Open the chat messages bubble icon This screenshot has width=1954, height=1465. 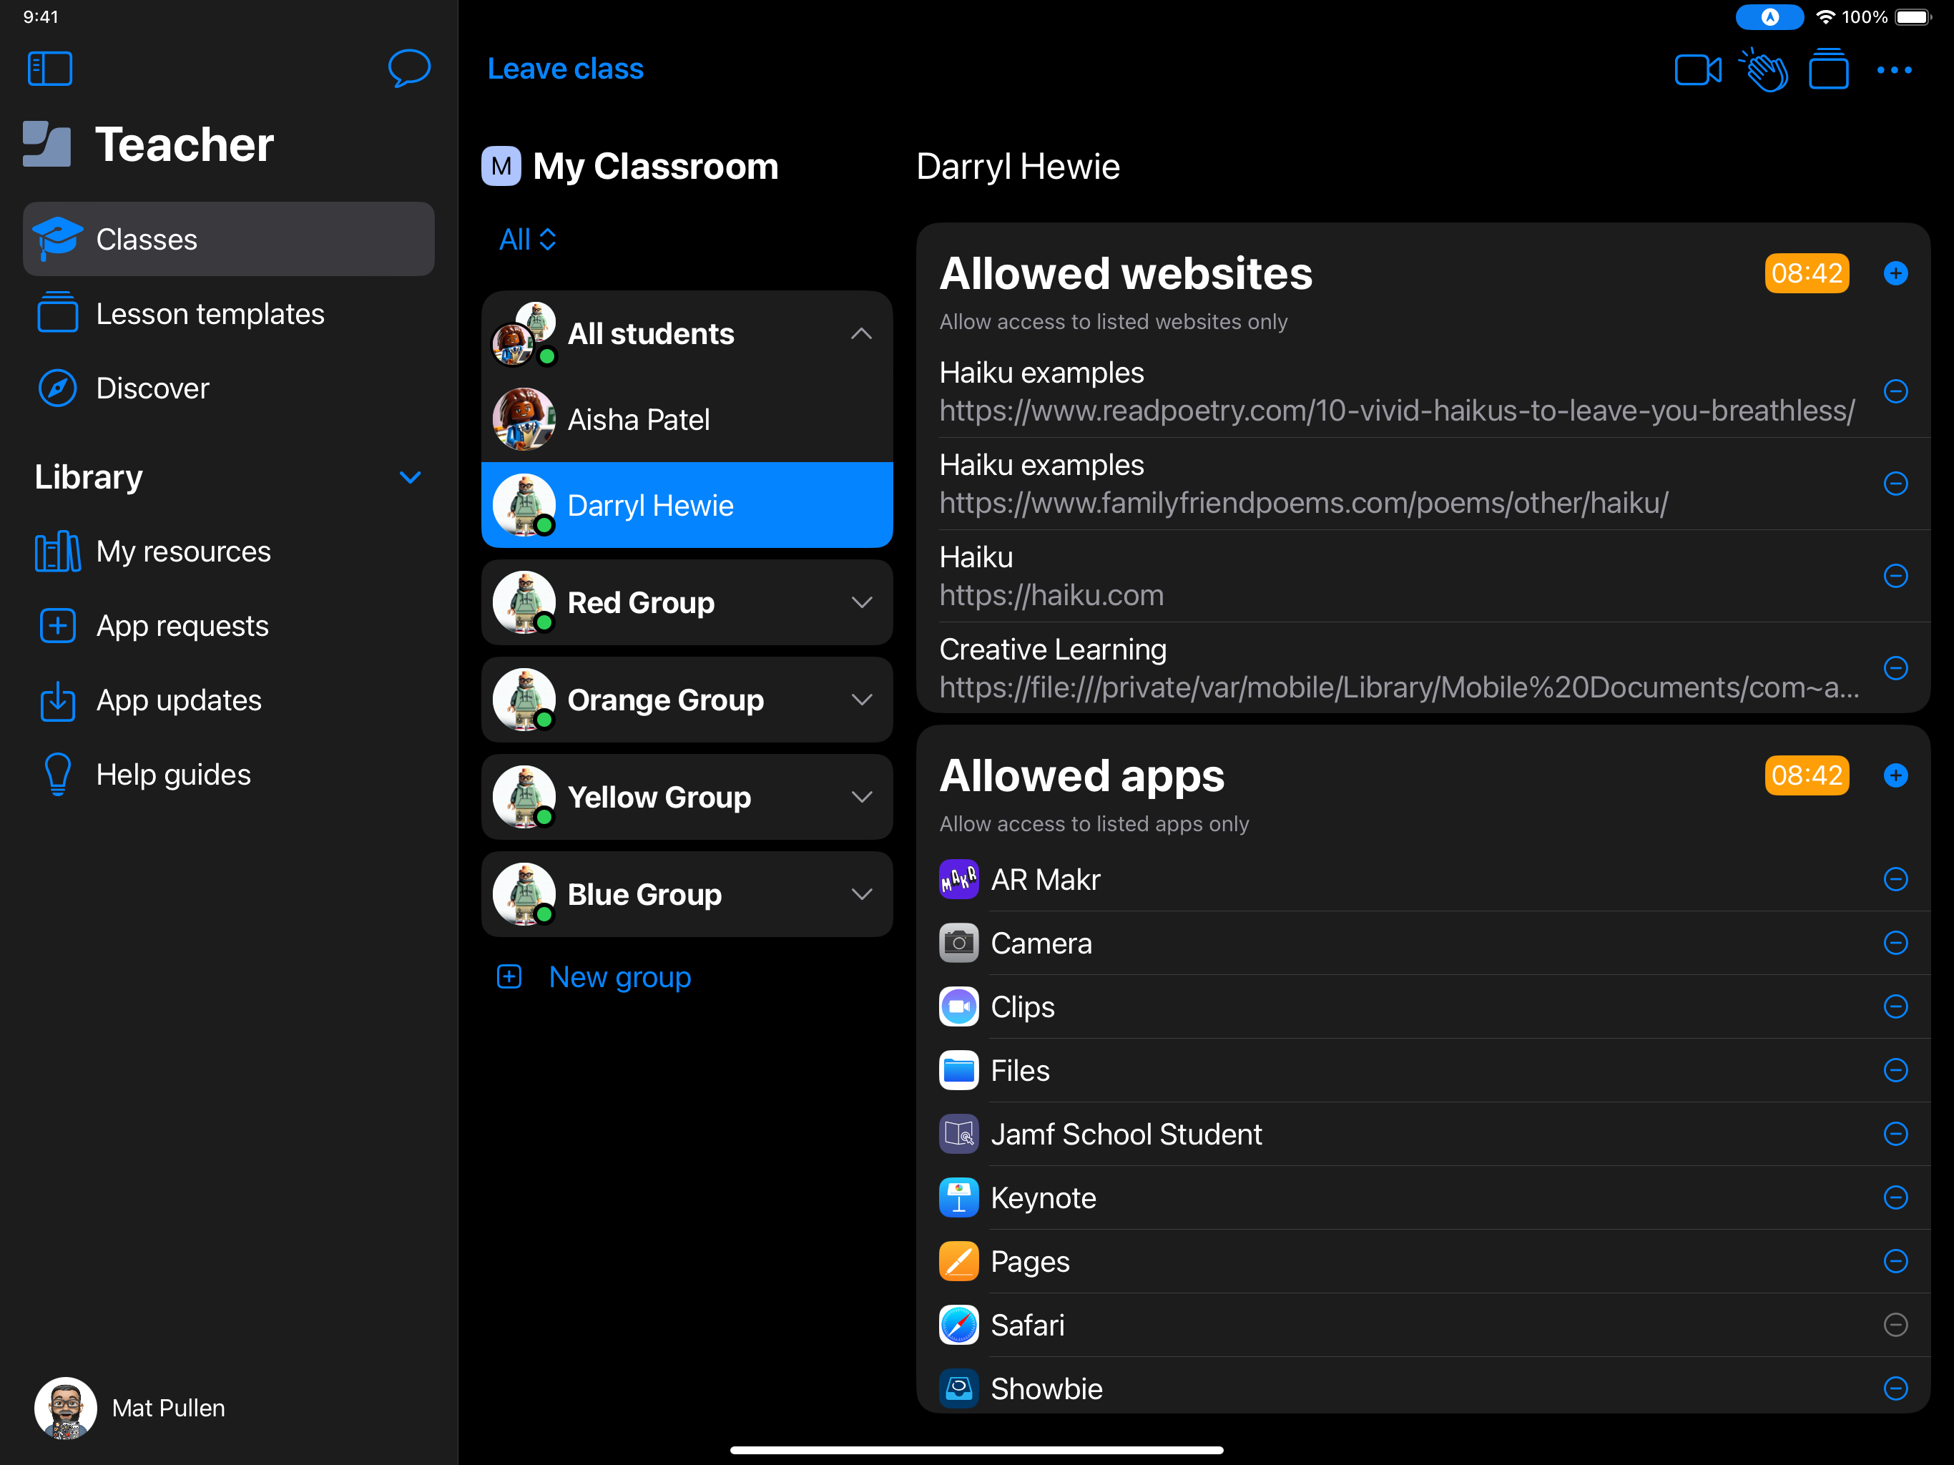408,68
